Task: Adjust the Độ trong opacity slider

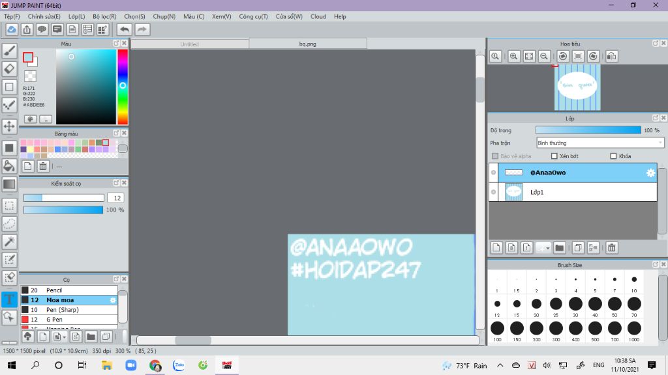Action: [588, 130]
